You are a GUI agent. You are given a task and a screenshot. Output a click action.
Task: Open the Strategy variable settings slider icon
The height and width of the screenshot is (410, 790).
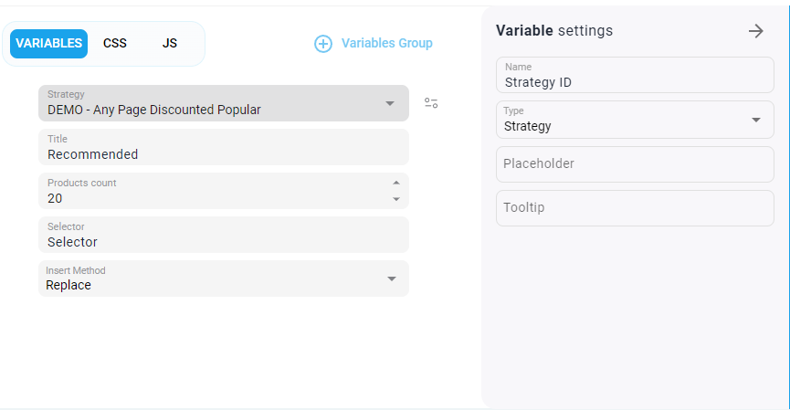[431, 103]
